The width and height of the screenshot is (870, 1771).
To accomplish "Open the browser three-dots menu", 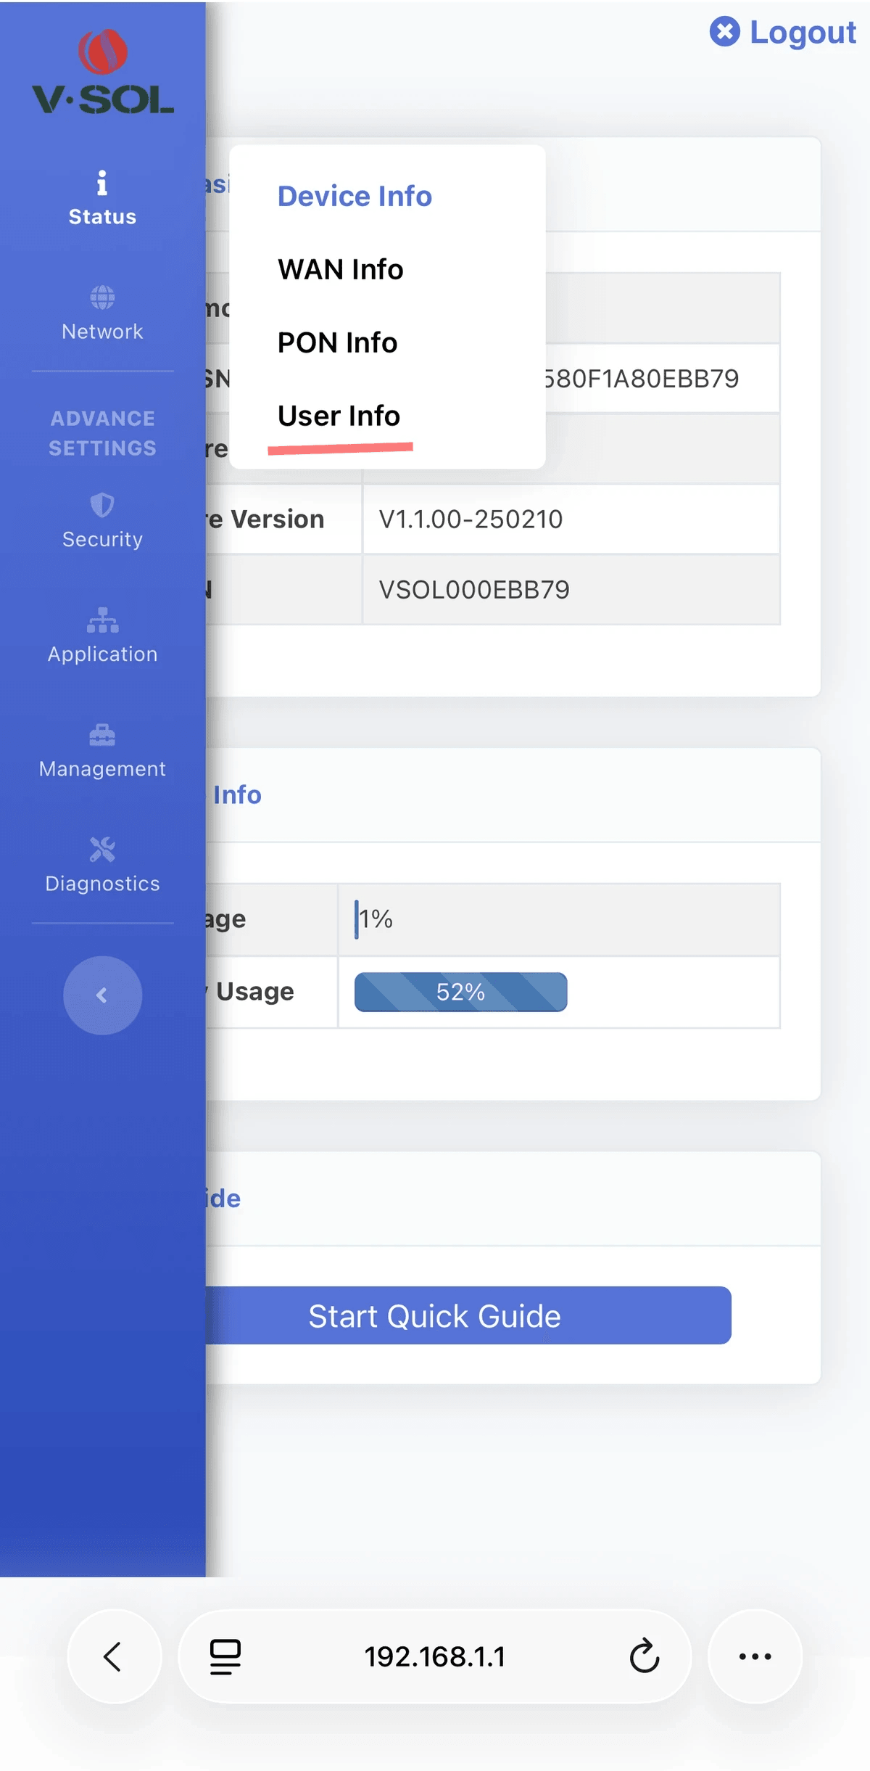I will pos(755,1656).
